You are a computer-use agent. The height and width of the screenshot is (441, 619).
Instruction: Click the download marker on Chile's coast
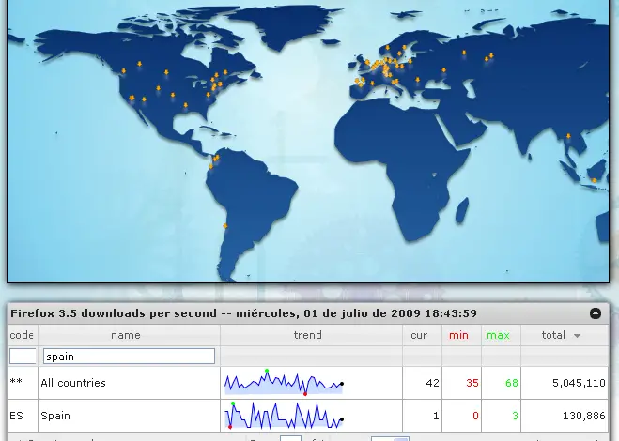click(225, 226)
